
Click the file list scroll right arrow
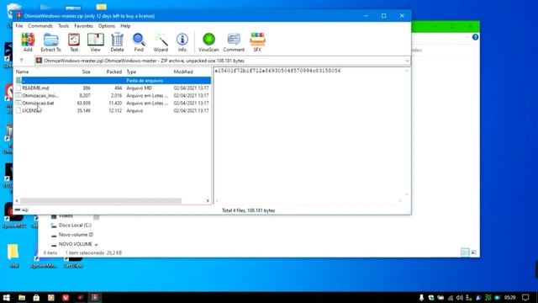coord(208,200)
